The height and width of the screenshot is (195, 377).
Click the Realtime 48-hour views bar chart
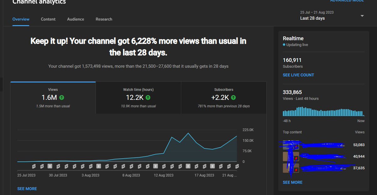click(323, 112)
